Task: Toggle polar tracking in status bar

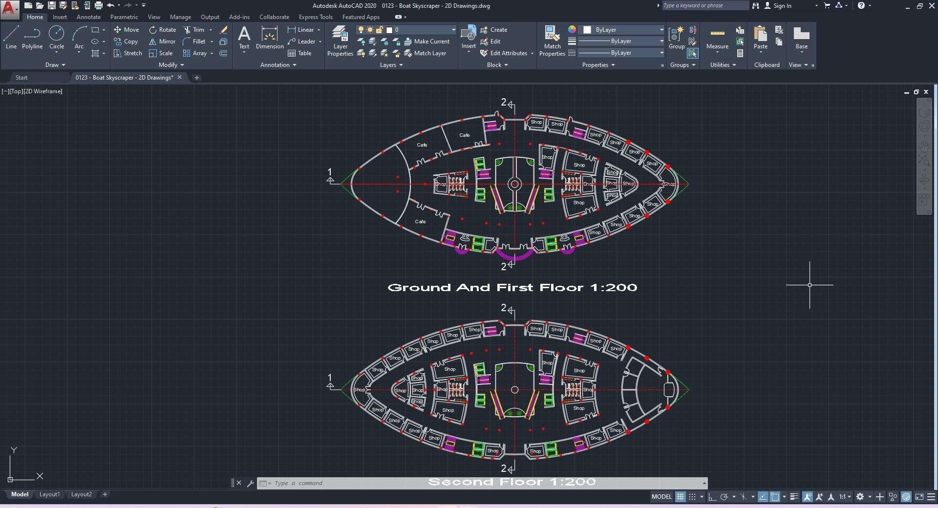Action: click(x=725, y=497)
